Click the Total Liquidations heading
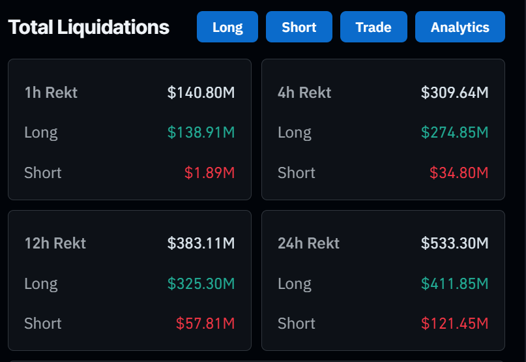Screen dimensions: 526x362 [89, 27]
